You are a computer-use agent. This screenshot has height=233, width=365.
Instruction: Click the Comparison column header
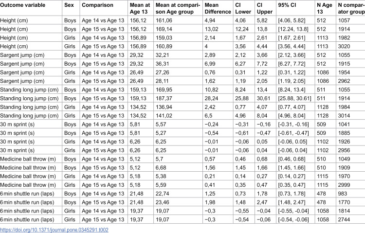tap(97, 5)
